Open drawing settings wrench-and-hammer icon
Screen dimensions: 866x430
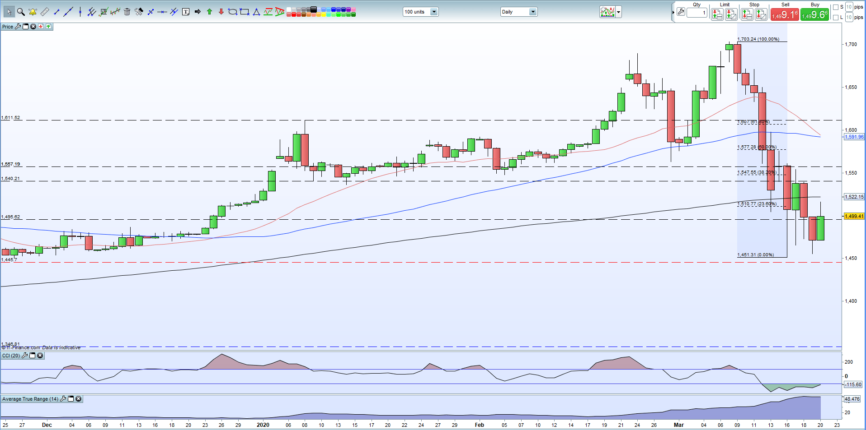pos(139,12)
